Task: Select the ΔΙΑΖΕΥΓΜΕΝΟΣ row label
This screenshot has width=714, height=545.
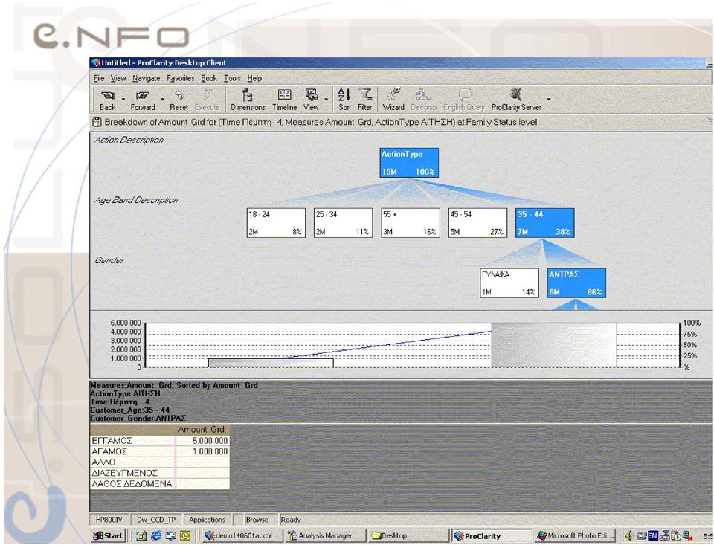Action: coord(132,473)
